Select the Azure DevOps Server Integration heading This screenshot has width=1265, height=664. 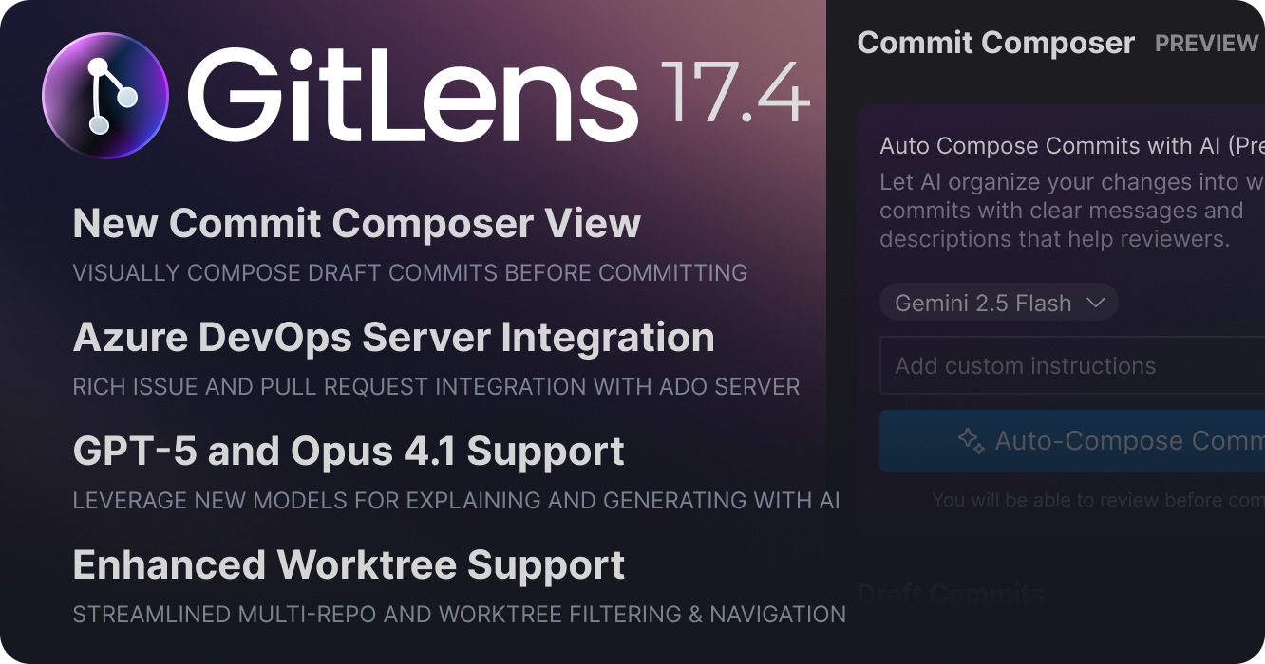[x=394, y=338]
